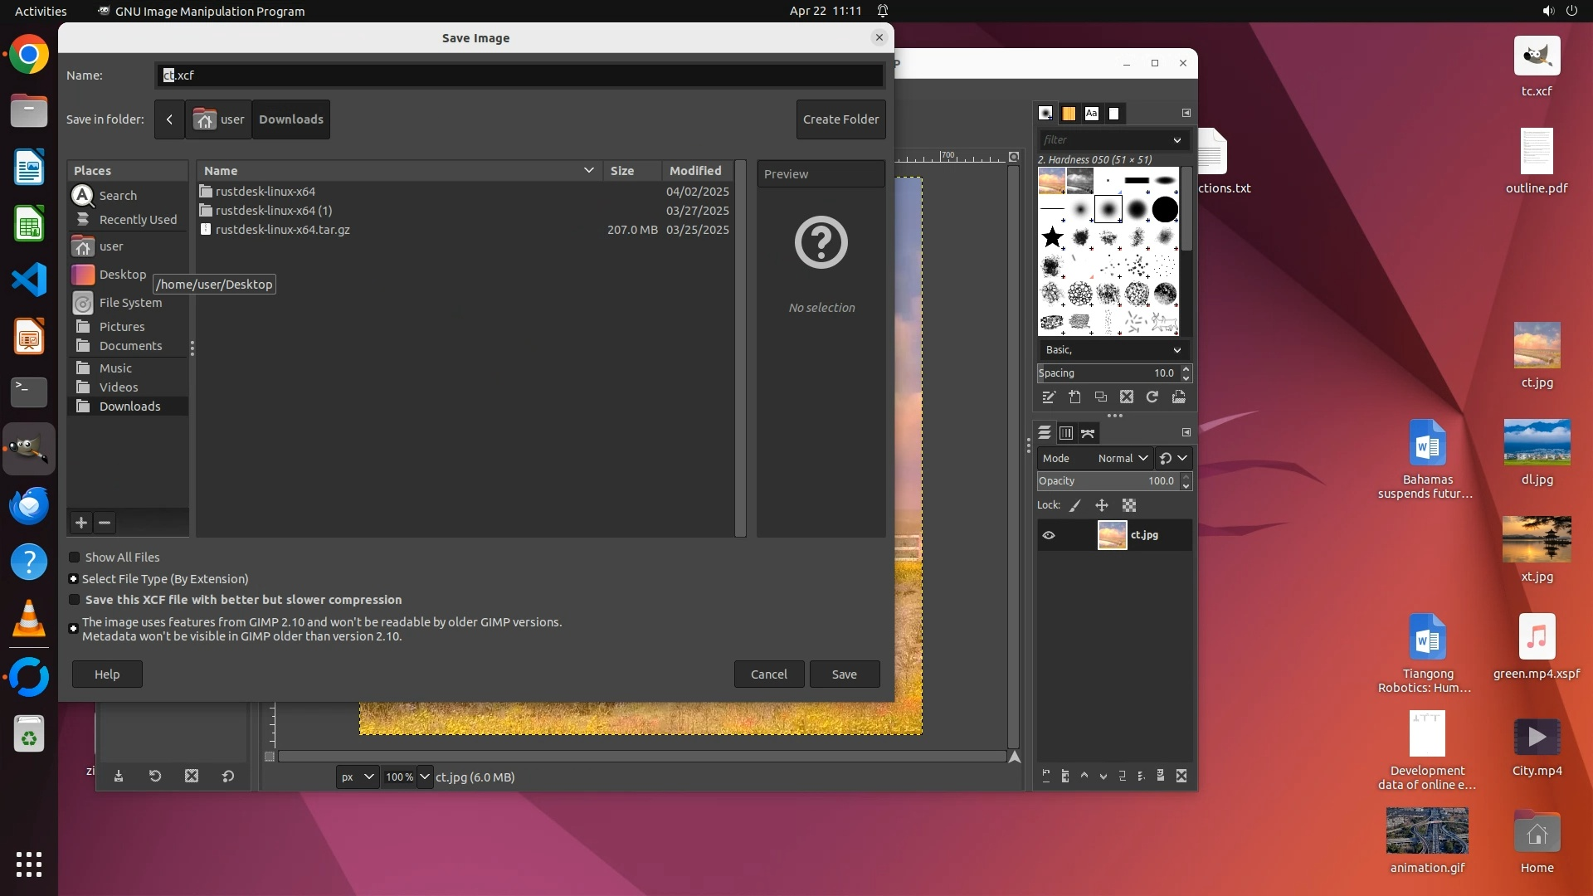Image resolution: width=1593 pixels, height=896 pixels.
Task: Open the zoom percentage dropdown
Action: [x=424, y=777]
